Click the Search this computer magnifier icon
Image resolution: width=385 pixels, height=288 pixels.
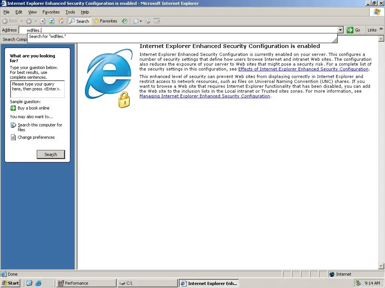coord(13,125)
